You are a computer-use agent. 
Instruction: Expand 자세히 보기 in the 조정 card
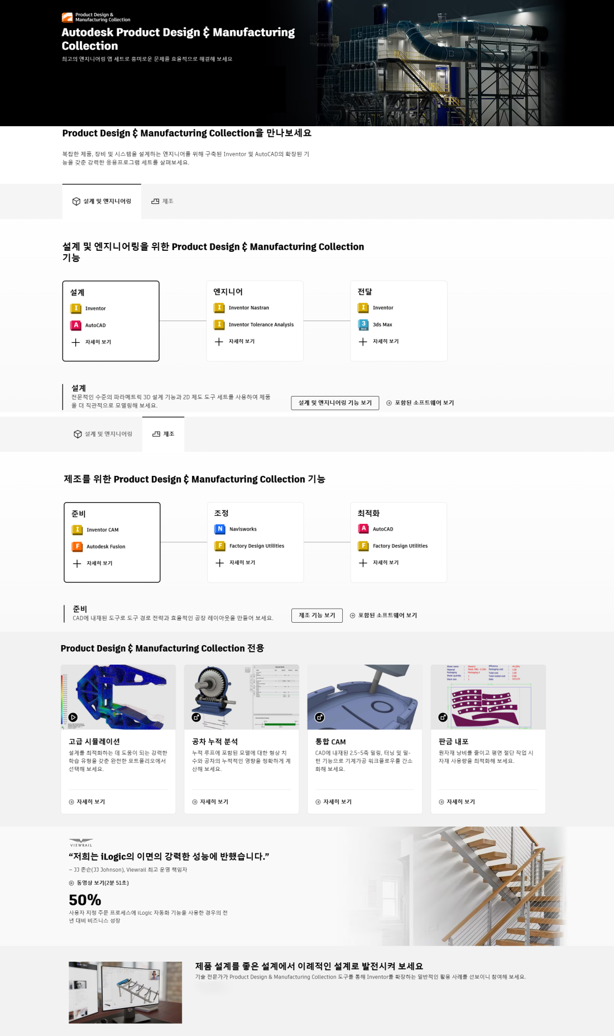[x=236, y=562]
